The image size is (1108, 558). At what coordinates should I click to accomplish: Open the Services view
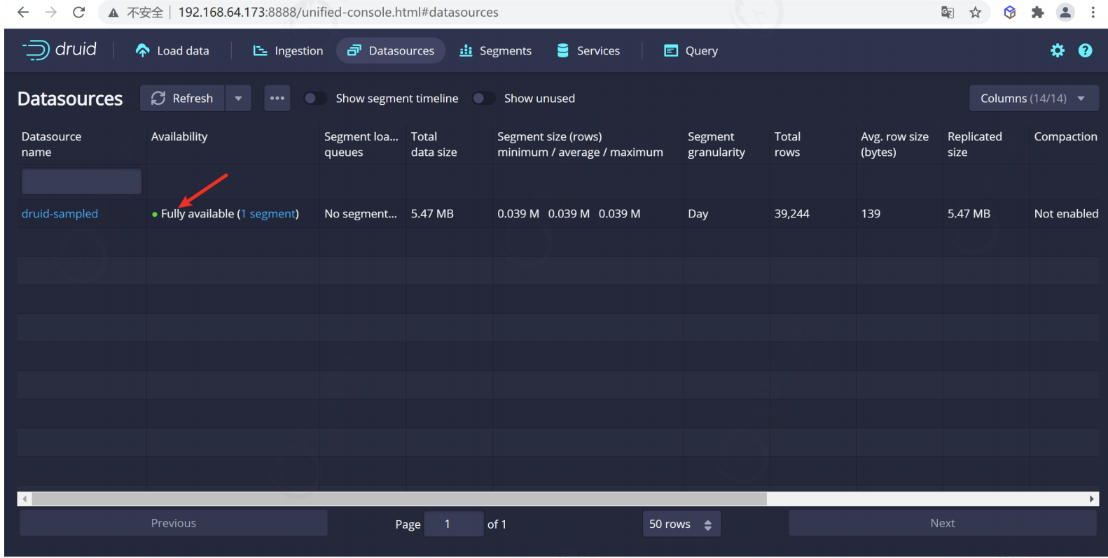click(588, 50)
